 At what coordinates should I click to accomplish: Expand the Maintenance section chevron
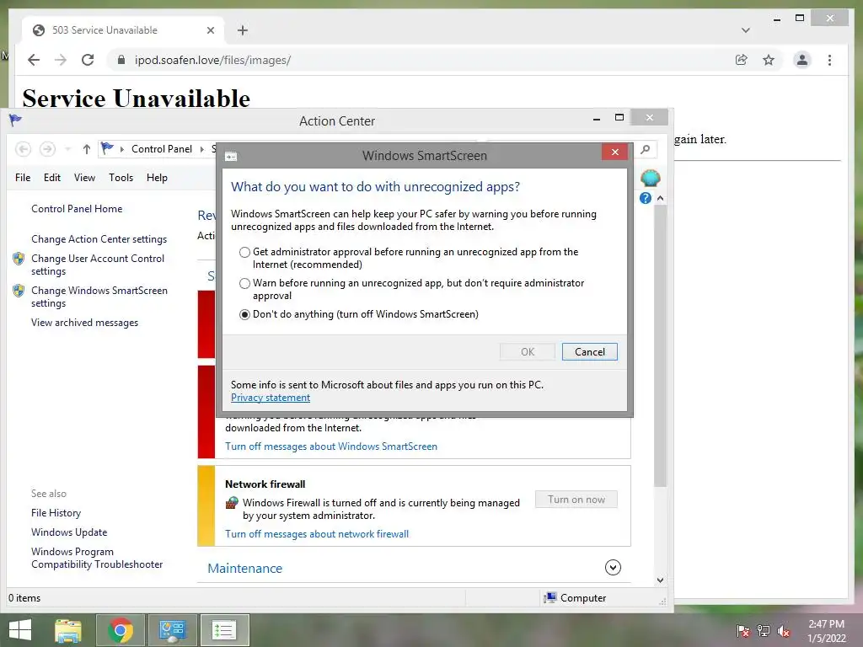613,568
